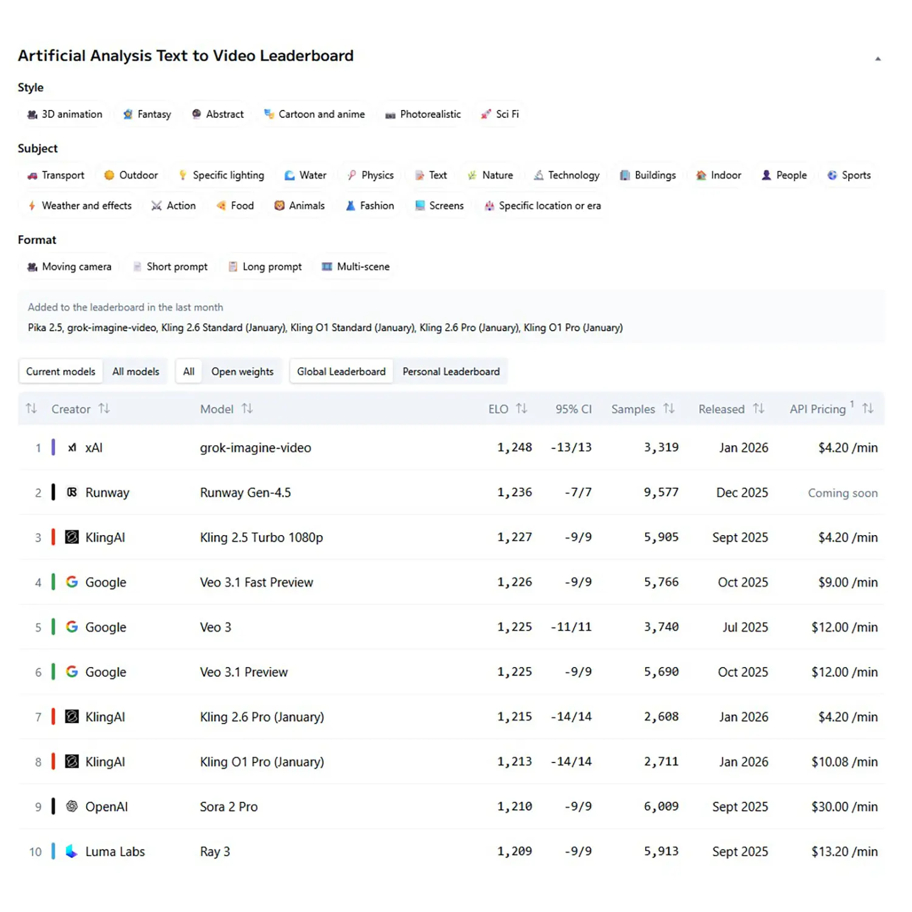The width and height of the screenshot is (912, 912).
Task: Sort by Model column arrows
Action: click(247, 409)
